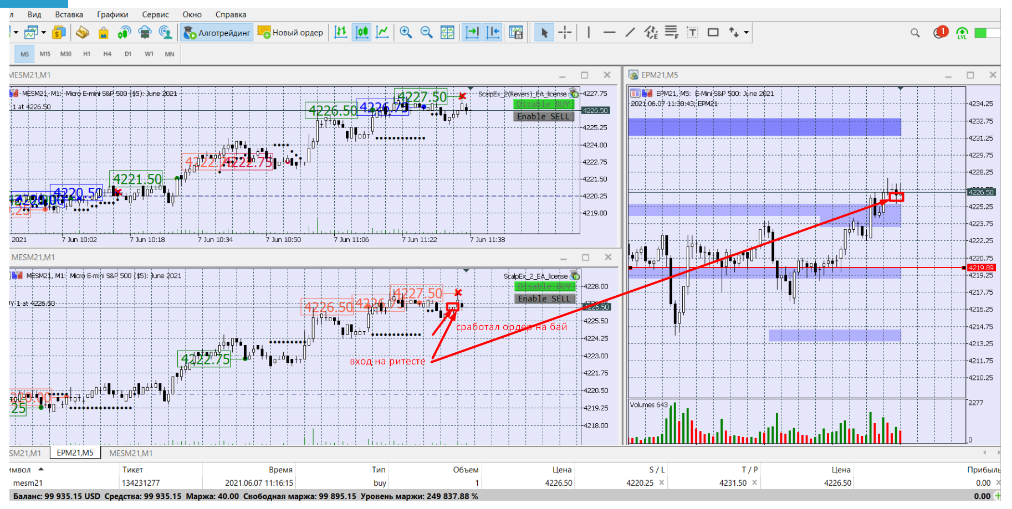
Task: Open the Market Watch money icon
Action: [x=59, y=33]
